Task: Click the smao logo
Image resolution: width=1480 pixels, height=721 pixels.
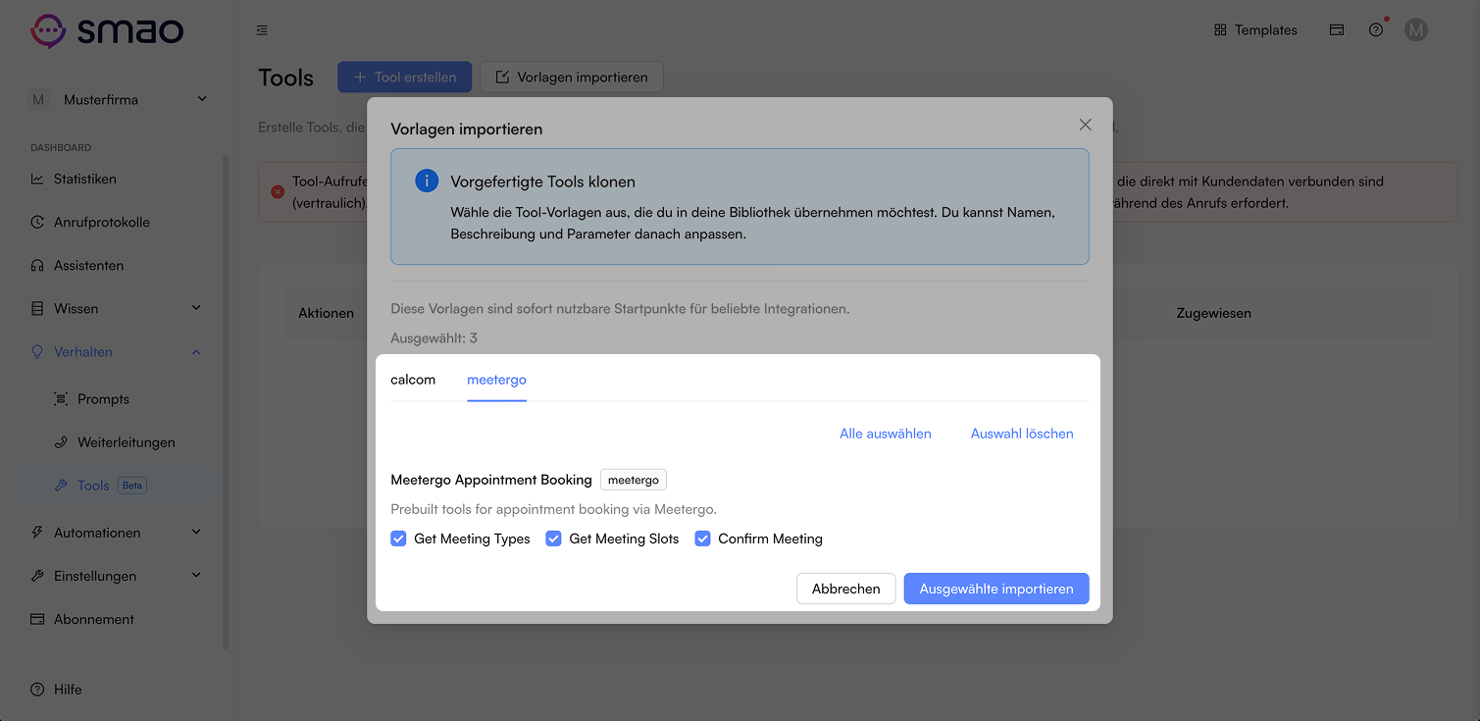Action: click(107, 30)
